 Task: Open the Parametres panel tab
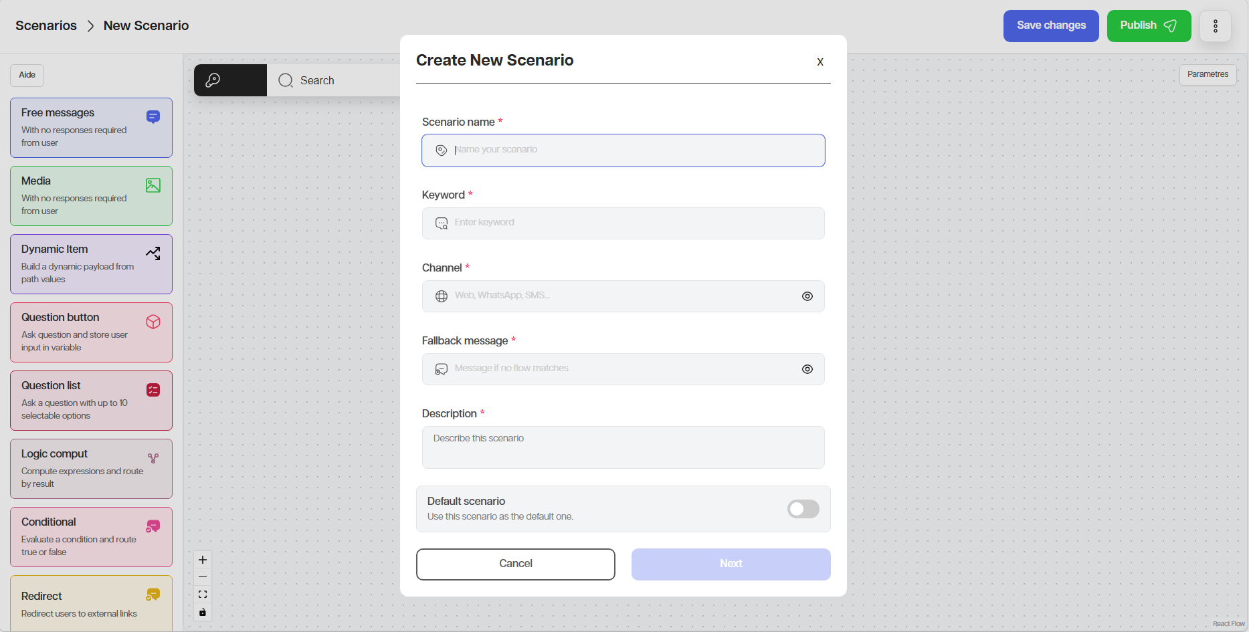tap(1208, 74)
